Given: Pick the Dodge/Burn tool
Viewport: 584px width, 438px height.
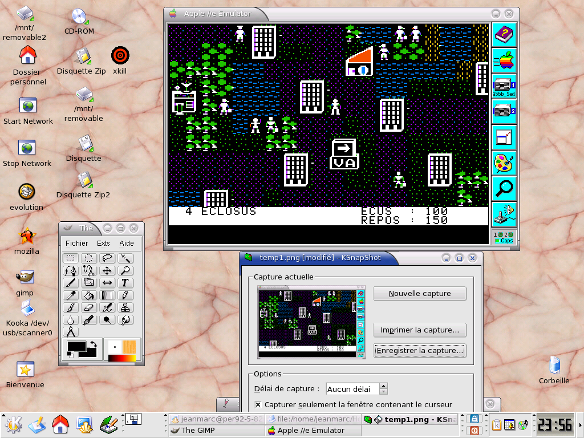Looking at the screenshot, I should 107,319.
